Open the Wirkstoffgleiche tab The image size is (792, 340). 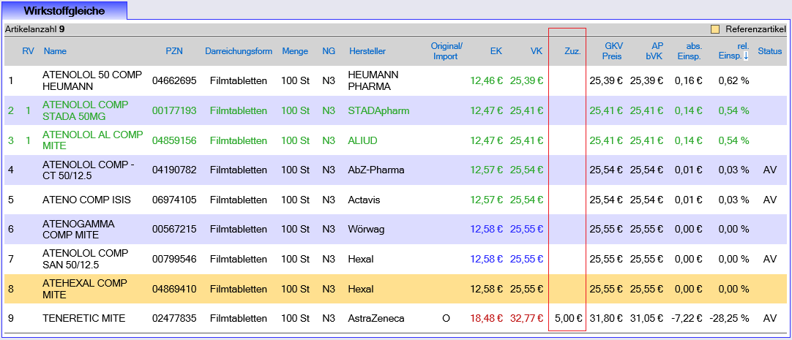[64, 11]
